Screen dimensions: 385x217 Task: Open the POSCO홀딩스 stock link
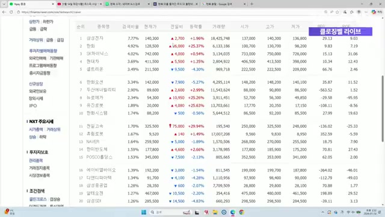[99, 157]
